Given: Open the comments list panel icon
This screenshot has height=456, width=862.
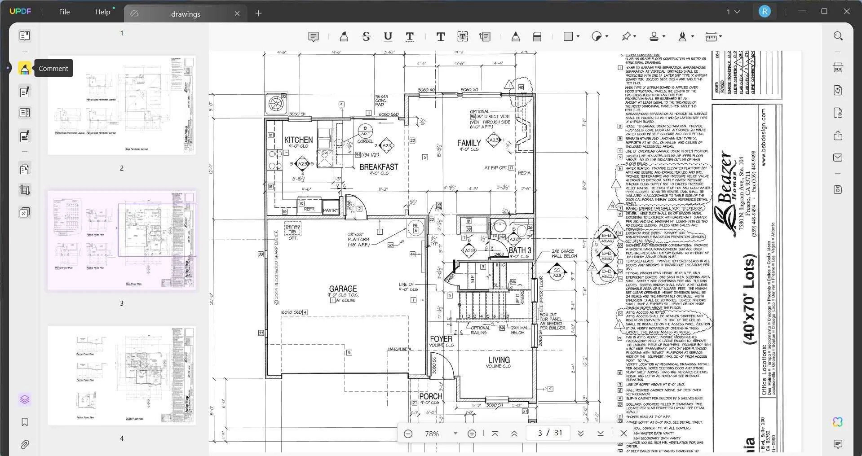Looking at the screenshot, I should click(x=838, y=444).
